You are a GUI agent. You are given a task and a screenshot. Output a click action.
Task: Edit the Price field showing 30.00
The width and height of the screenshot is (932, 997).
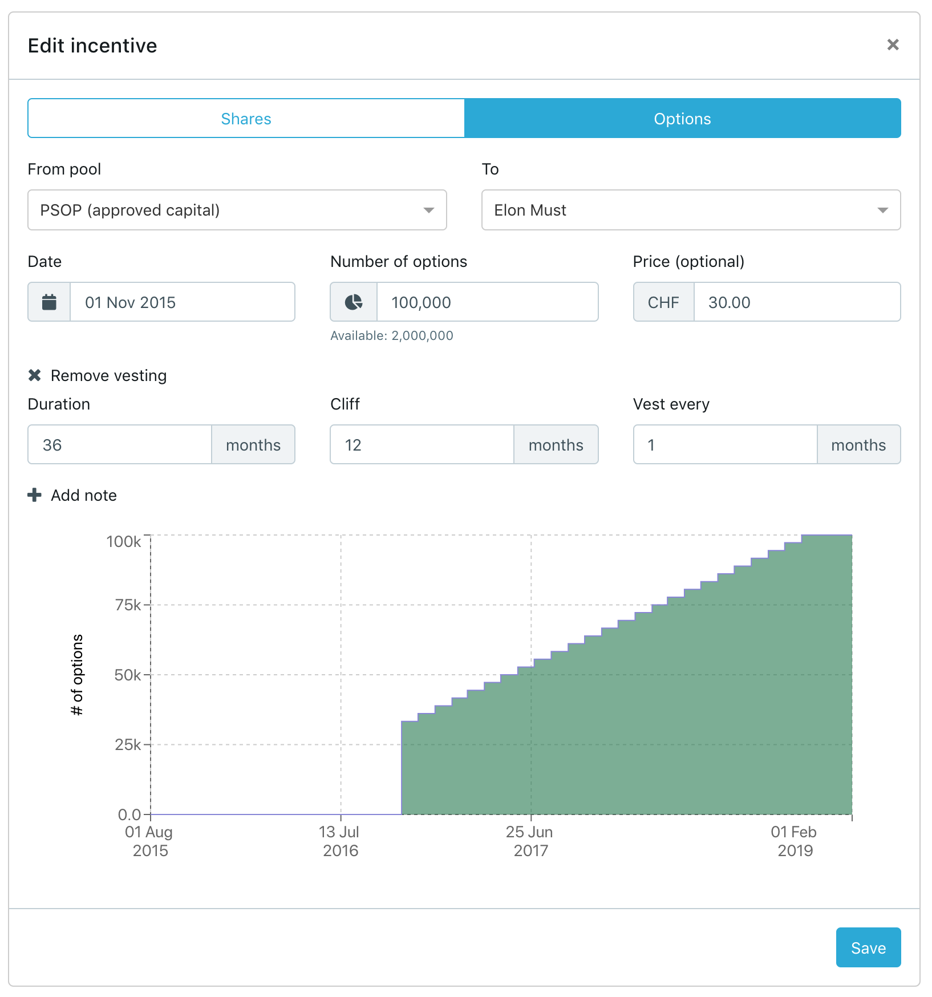tap(796, 302)
